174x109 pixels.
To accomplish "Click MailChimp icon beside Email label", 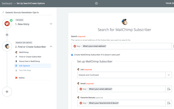I will point(78,83).
